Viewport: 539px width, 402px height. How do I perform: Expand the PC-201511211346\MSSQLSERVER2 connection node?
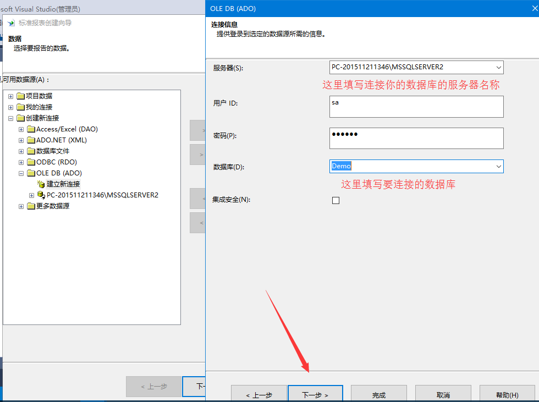(32, 195)
